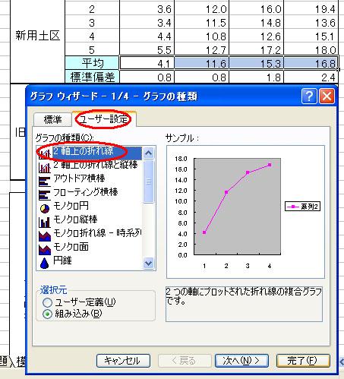
Task: Choose the 2軸上の折れ線と縦棒 chart icon
Action: tap(45, 167)
